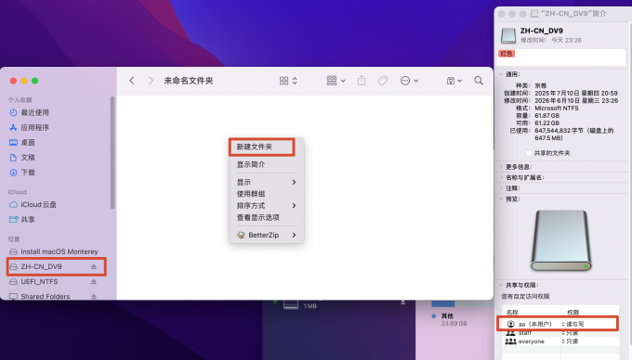Switch view mode with the icon grid button
This screenshot has height=360, width=632.
(x=288, y=81)
